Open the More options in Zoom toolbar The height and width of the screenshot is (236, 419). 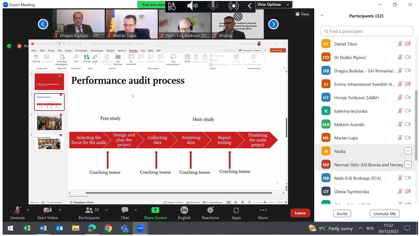[x=263, y=213]
